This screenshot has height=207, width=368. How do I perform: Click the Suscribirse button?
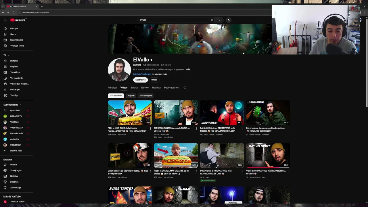(141, 80)
